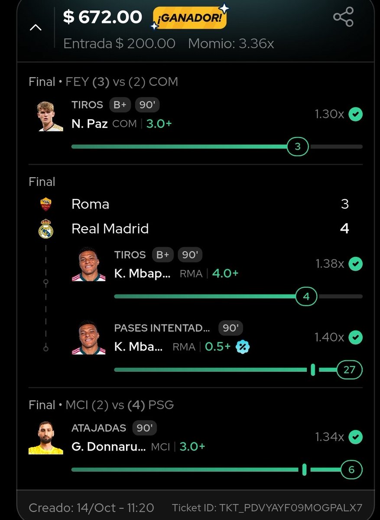Click the Roma team crest
Screen dimensions: 380x520
(45, 204)
